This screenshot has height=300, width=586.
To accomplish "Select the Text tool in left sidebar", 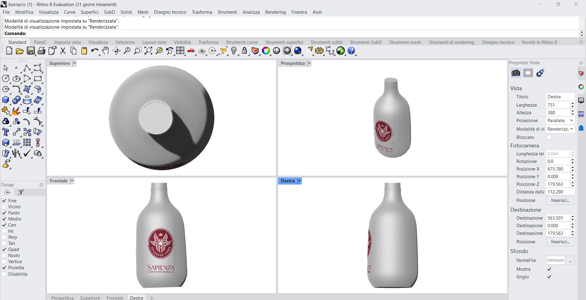I will (5, 132).
